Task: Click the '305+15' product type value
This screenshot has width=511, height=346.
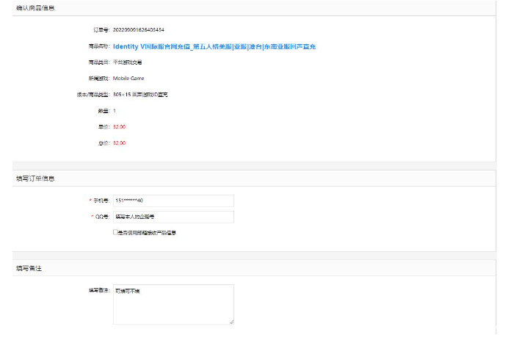Action: pos(144,94)
